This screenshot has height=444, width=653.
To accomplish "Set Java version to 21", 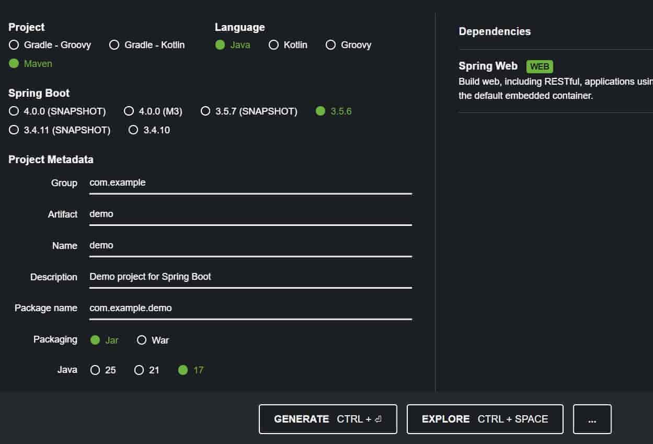I will (x=139, y=370).
